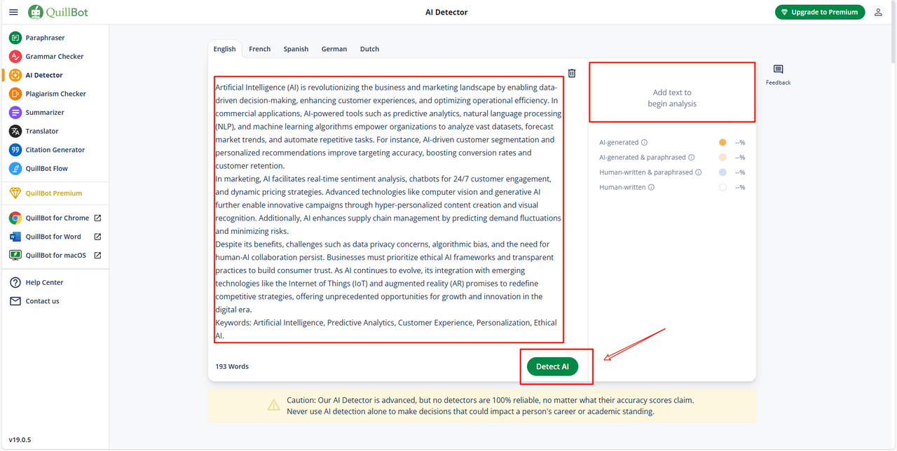Click the macOS icon for QuillBot for macOS

[15, 255]
